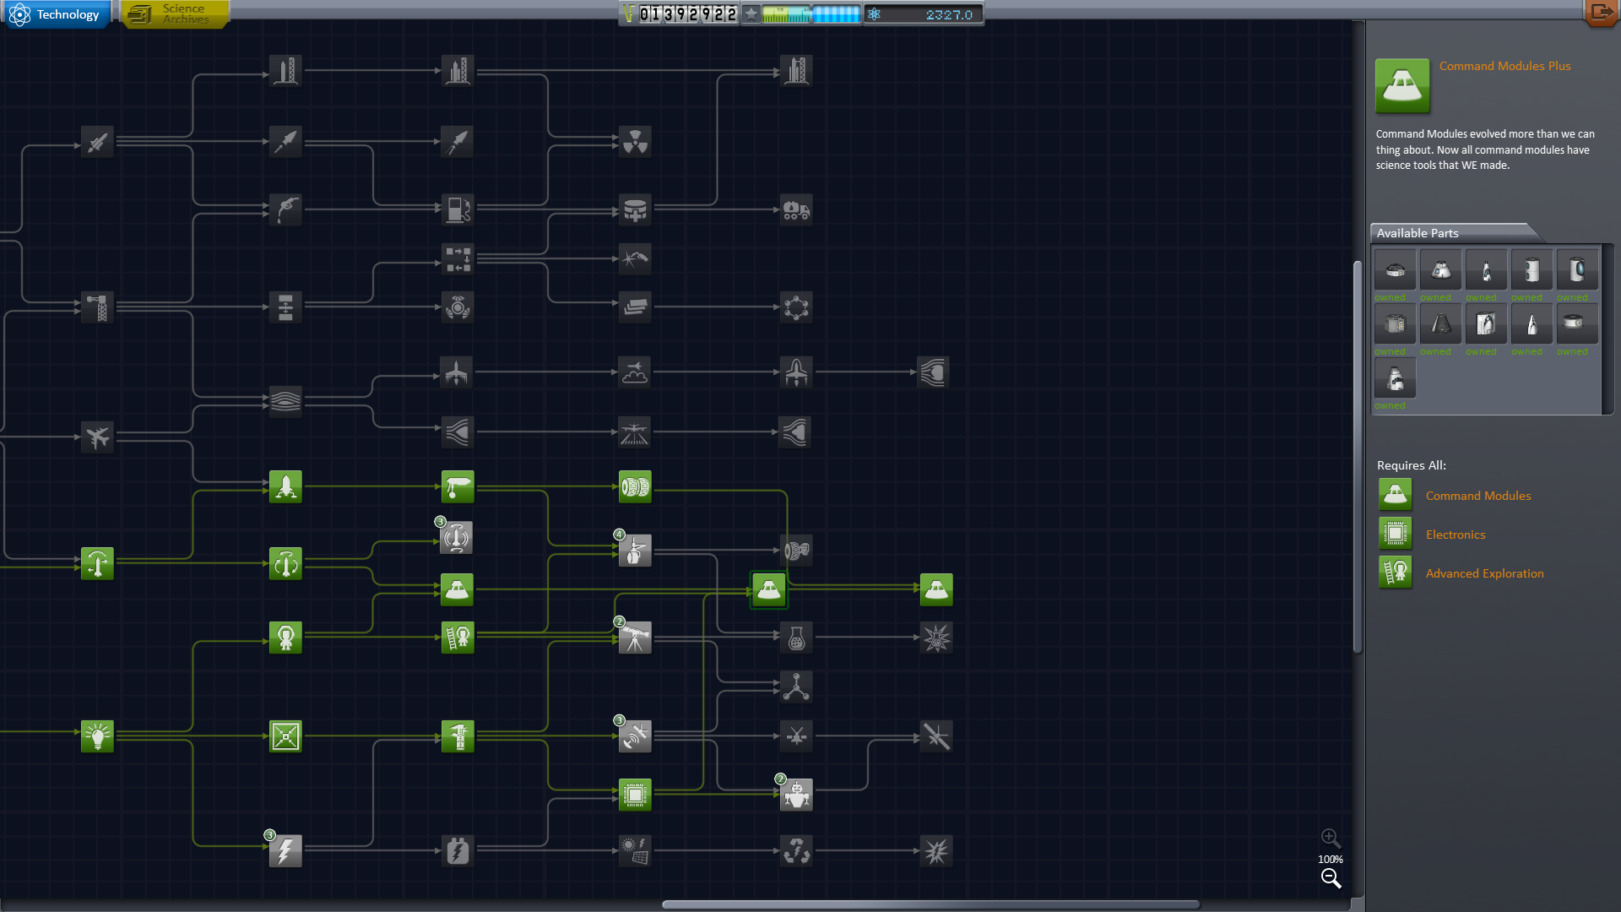Click the Electronics tech node icon

pyautogui.click(x=635, y=794)
